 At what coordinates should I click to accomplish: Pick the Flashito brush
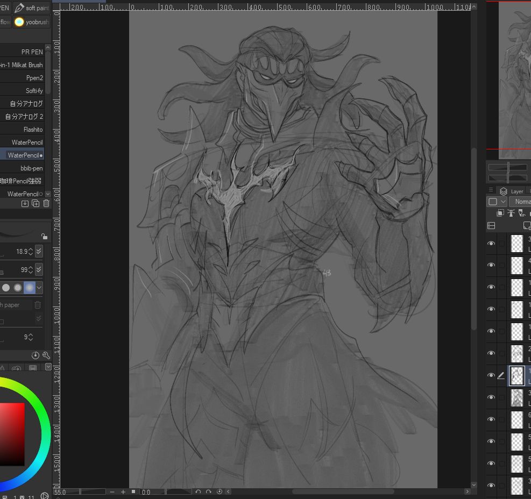tap(22, 129)
